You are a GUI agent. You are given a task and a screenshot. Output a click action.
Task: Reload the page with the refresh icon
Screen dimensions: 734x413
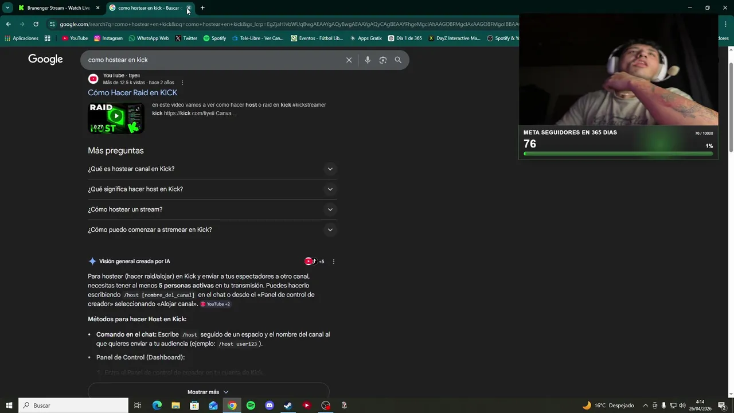pyautogui.click(x=36, y=24)
